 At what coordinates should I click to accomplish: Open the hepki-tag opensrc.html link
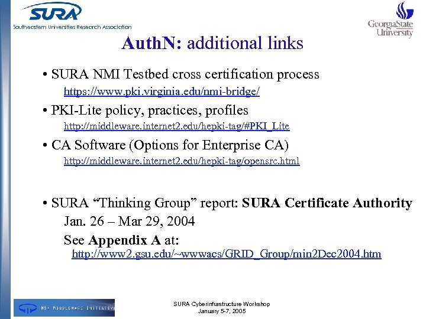coord(182,161)
